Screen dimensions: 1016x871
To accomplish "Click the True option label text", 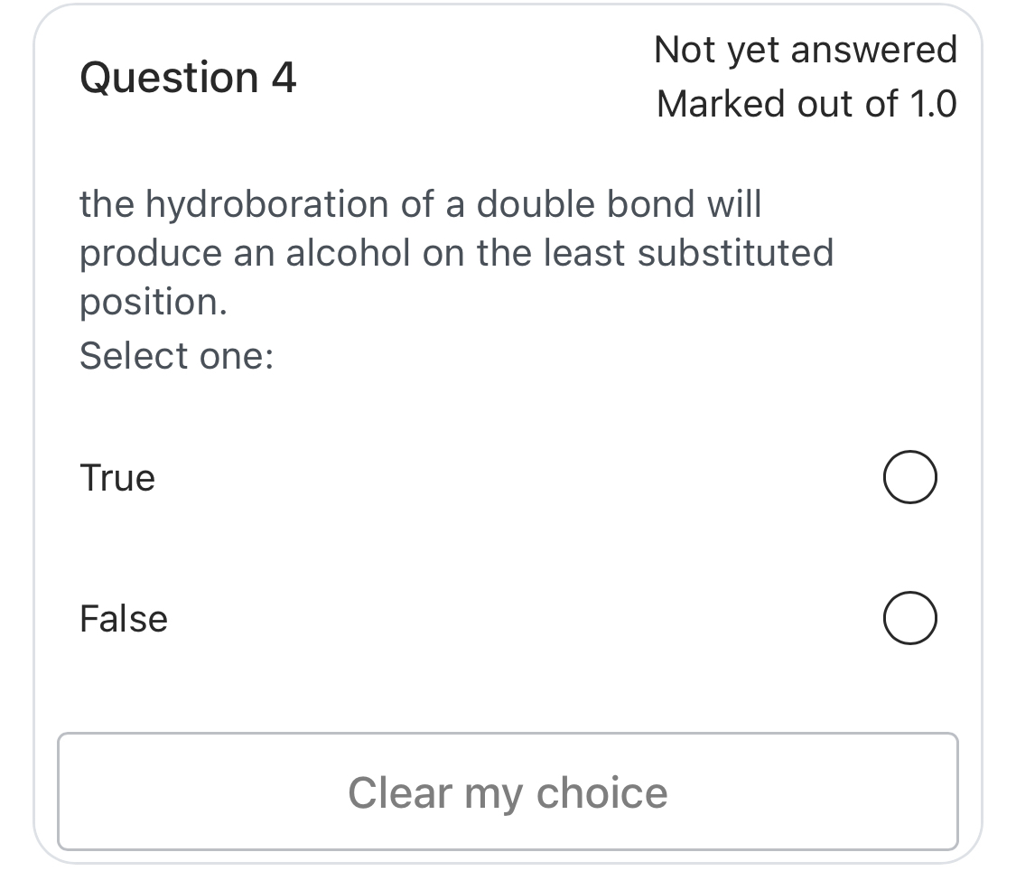I will click(x=117, y=477).
